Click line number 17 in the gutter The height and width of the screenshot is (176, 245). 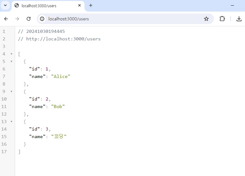4,152
